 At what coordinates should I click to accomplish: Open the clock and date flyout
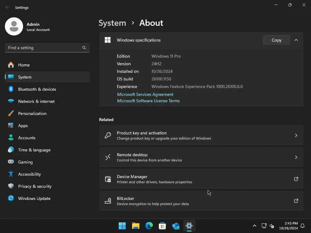click(x=289, y=226)
